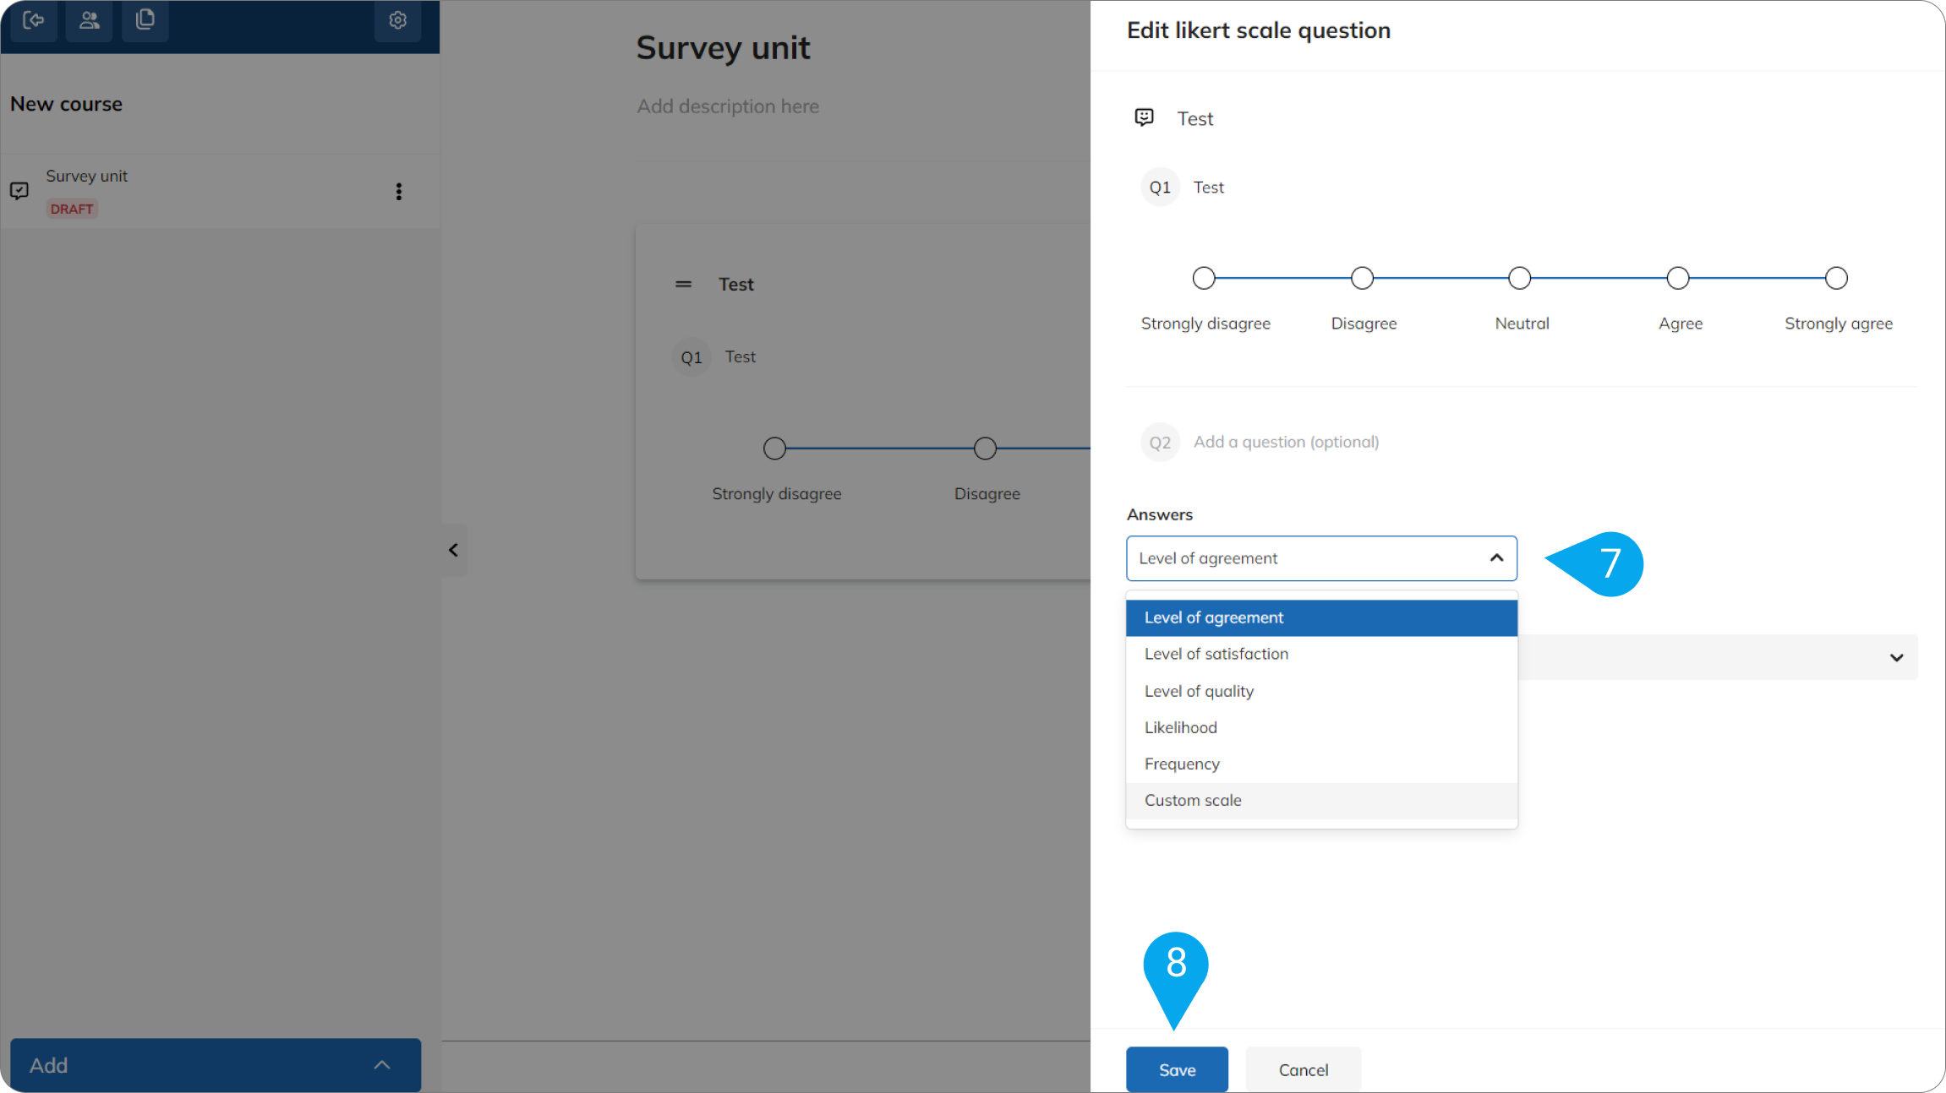1946x1093 pixels.
Task: Select Strongly agree radio in edit panel
Action: 1836,278
